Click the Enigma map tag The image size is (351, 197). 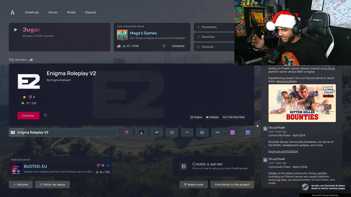[196, 117]
